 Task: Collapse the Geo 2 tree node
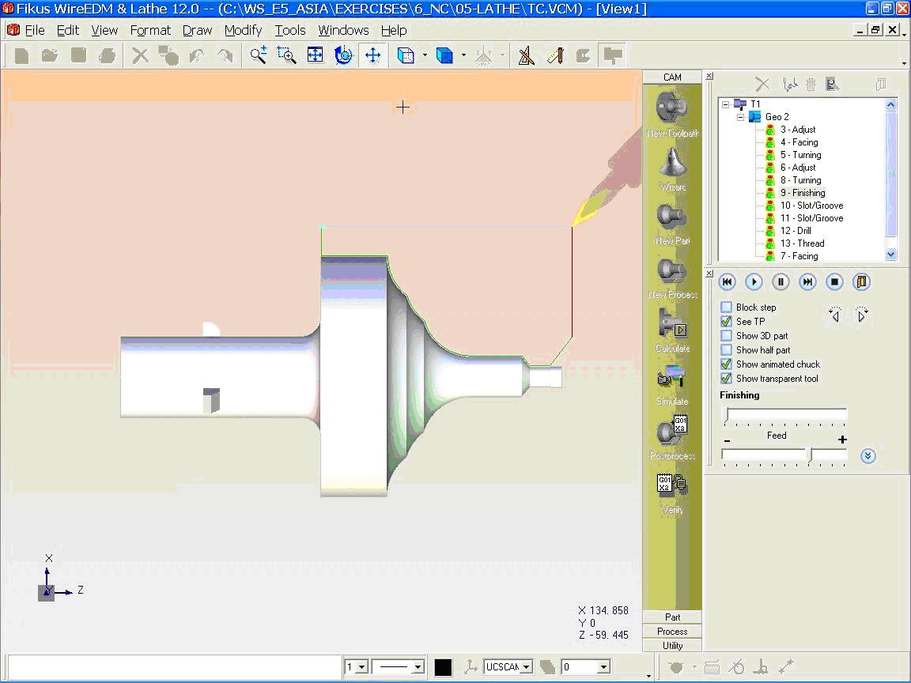[x=741, y=117]
